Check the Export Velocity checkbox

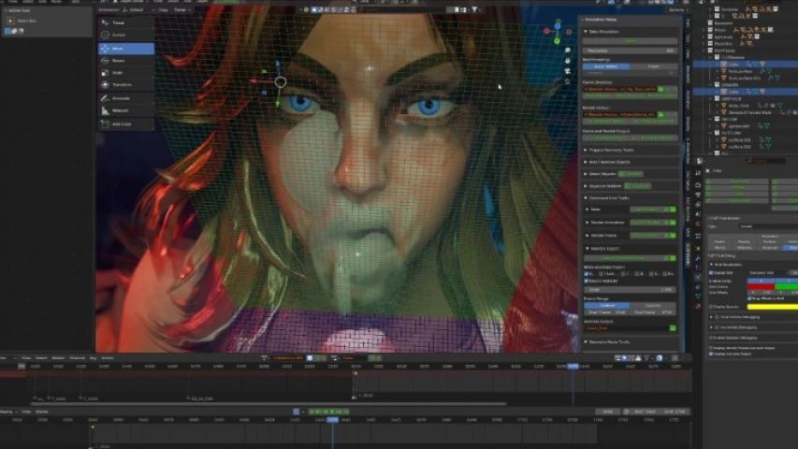tap(587, 281)
